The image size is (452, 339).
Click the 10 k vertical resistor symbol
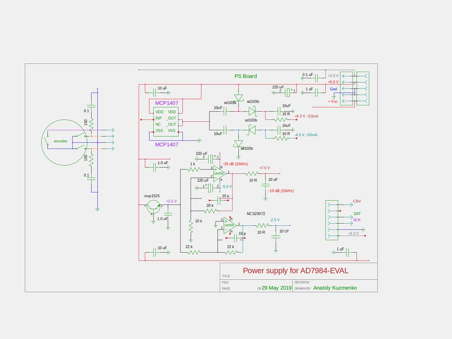(x=190, y=227)
